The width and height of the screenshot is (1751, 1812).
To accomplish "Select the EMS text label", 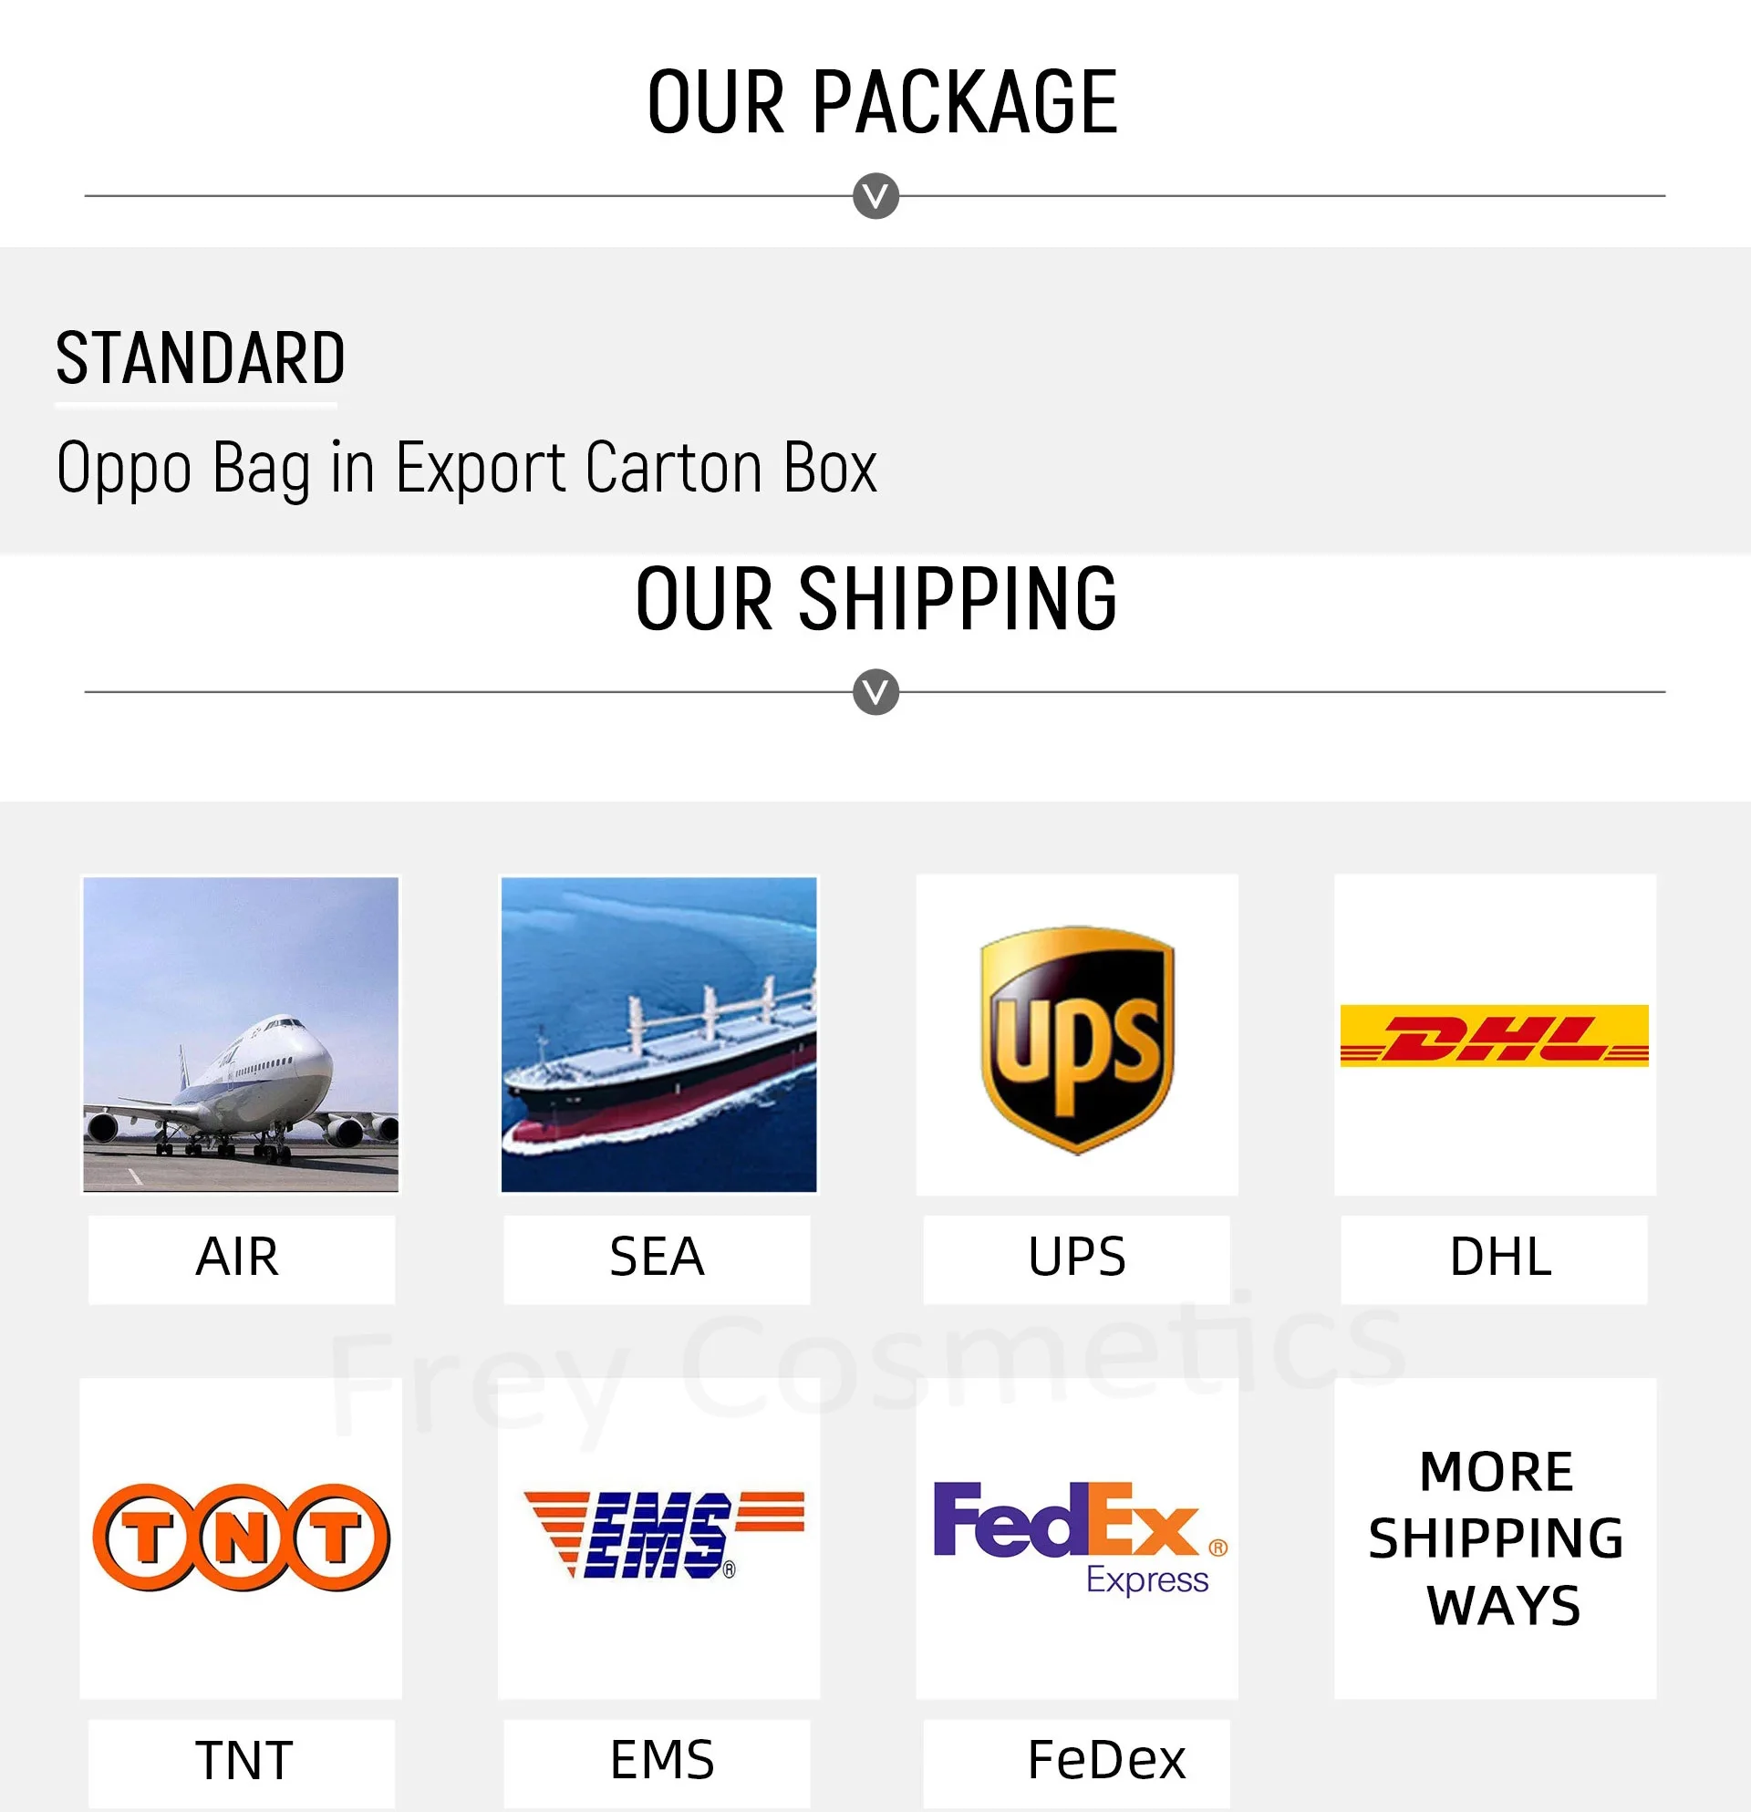I will [x=662, y=1760].
